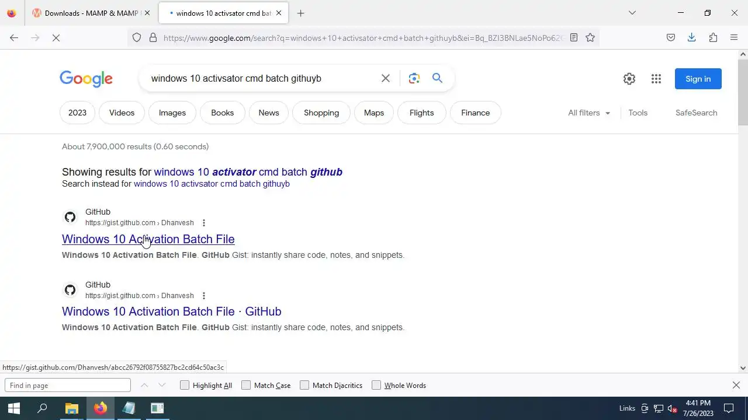Open three-dot menu of first GitHub result
The height and width of the screenshot is (420, 748).
203,223
